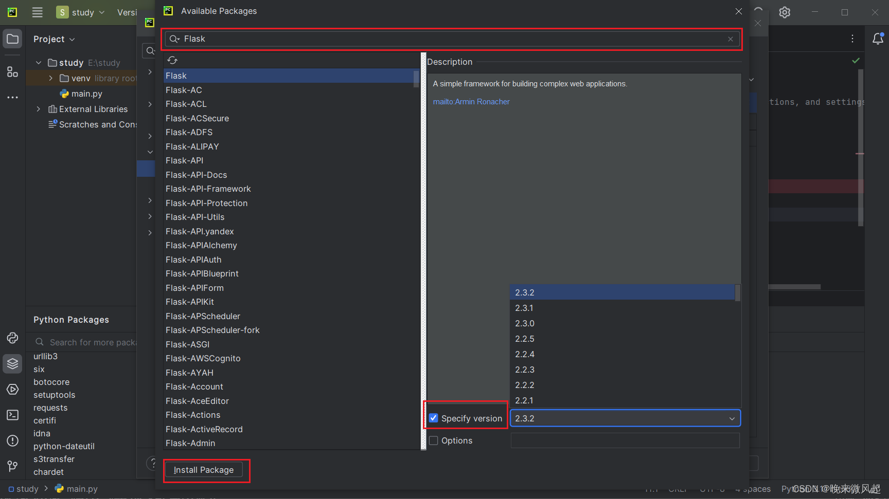Select version 2.2.4 from list
The height and width of the screenshot is (499, 889).
622,354
